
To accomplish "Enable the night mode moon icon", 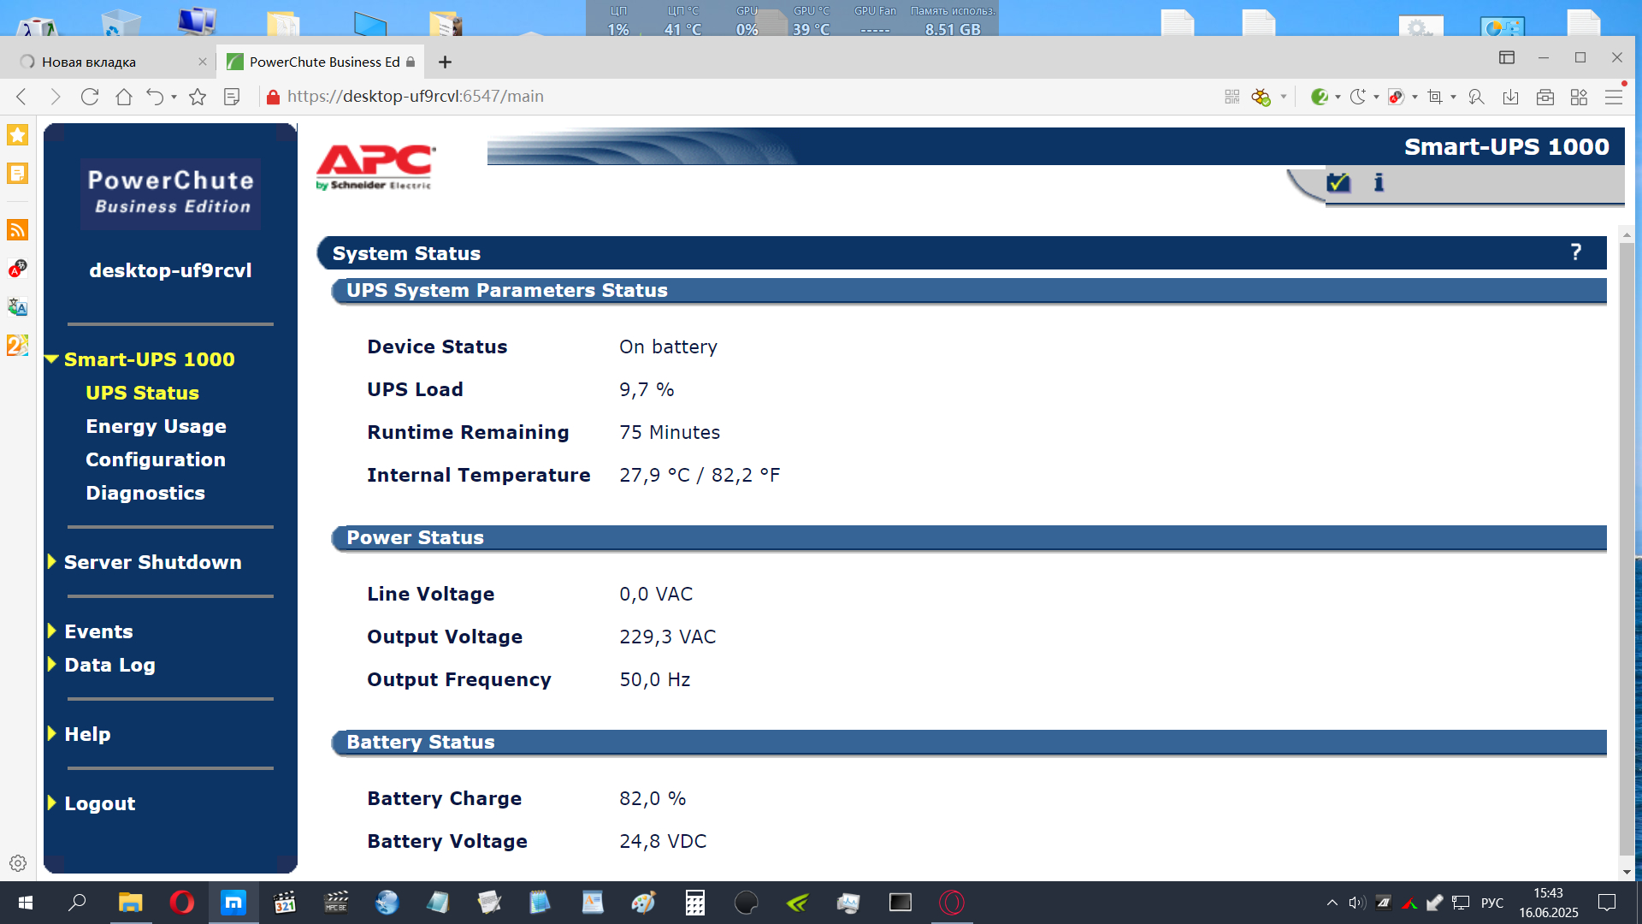I will 1357,97.
